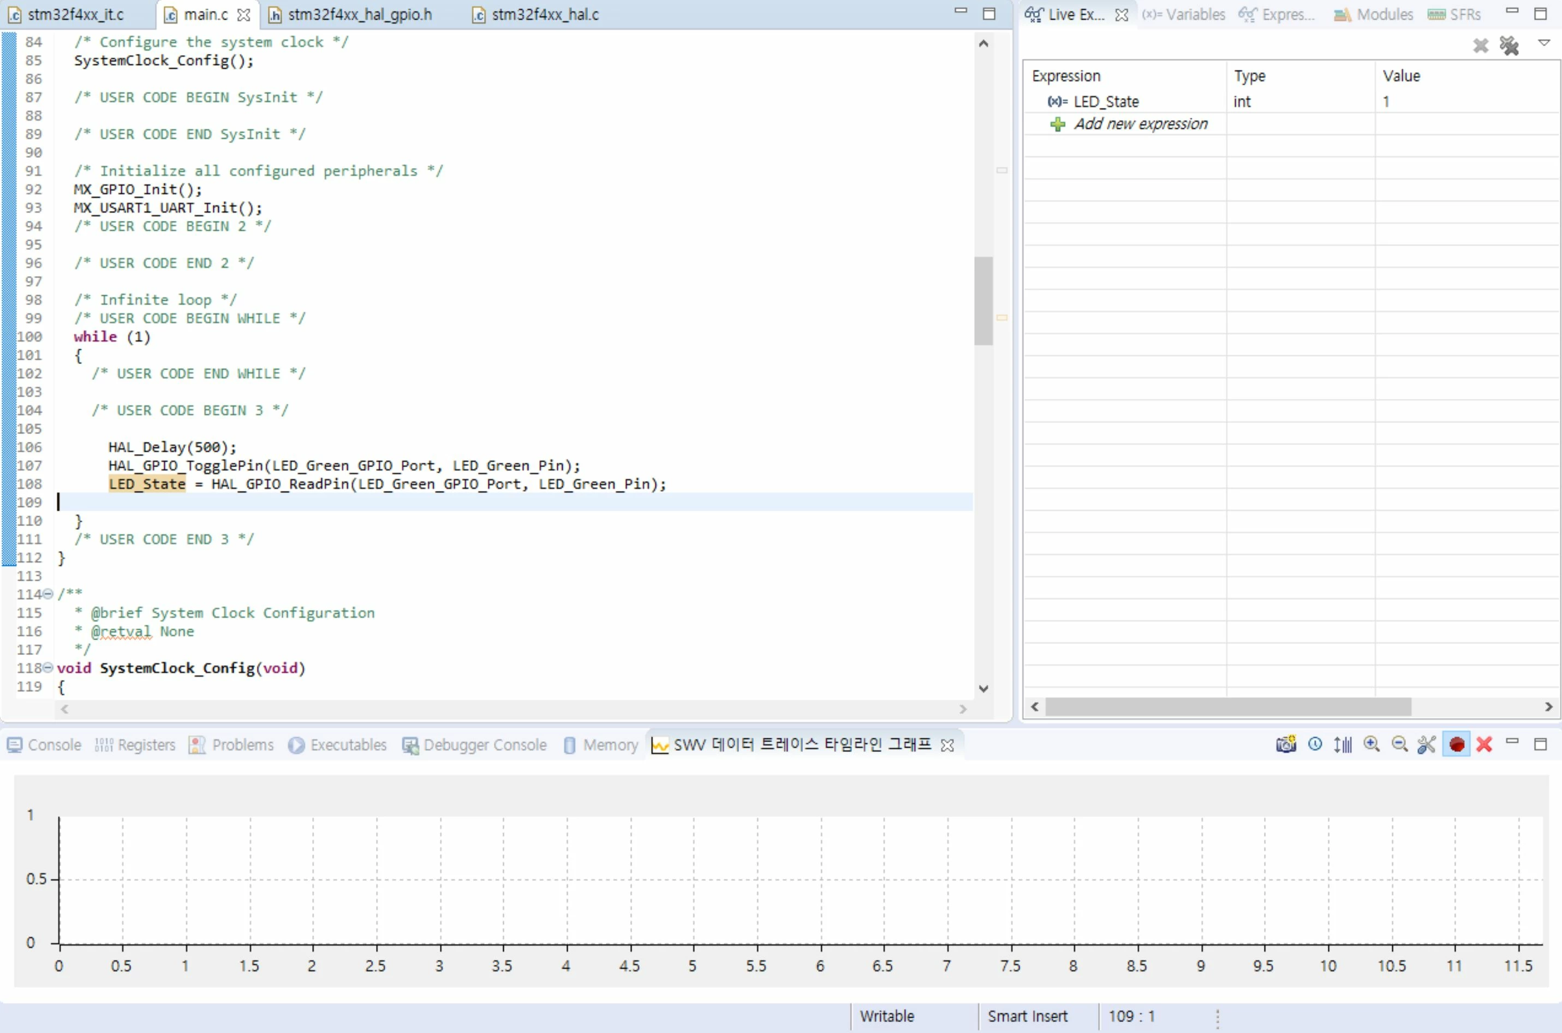Click MX_USART1_UART_Init() on line 93
Viewport: 1562px width, 1033px height.
(168, 207)
